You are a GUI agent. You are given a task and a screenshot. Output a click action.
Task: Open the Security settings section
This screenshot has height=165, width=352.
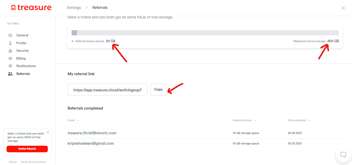click(x=22, y=51)
